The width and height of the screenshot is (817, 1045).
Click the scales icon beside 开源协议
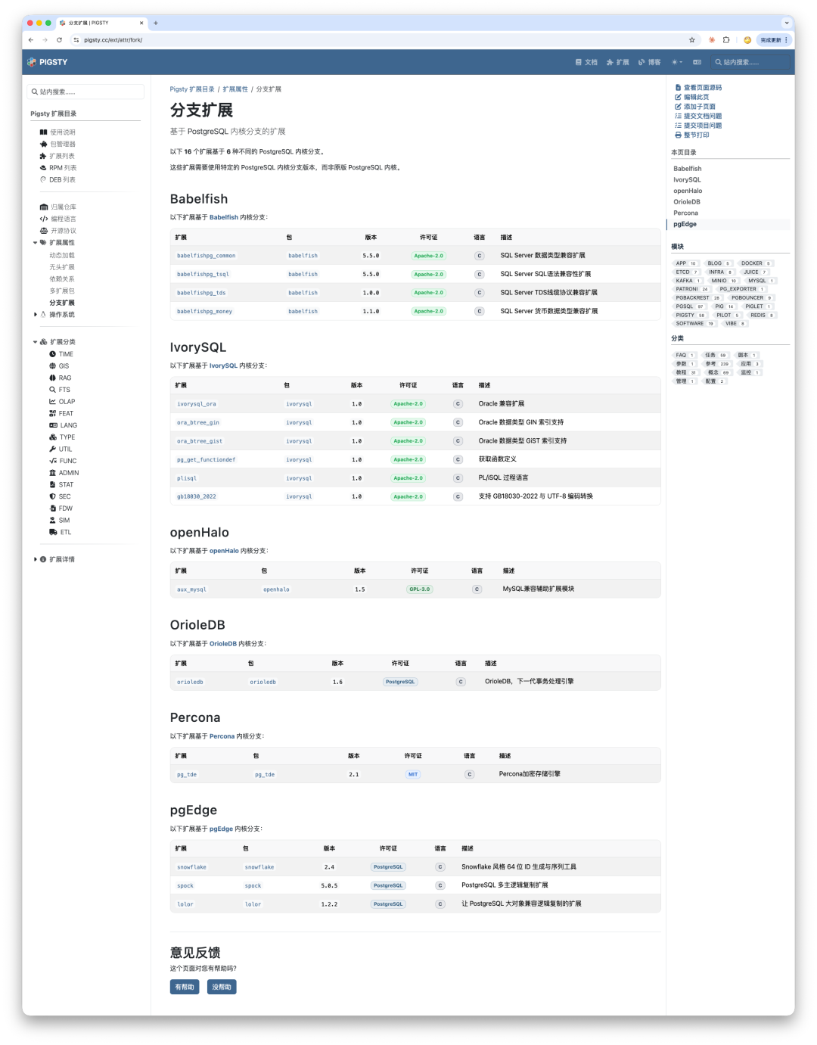pyautogui.click(x=44, y=231)
